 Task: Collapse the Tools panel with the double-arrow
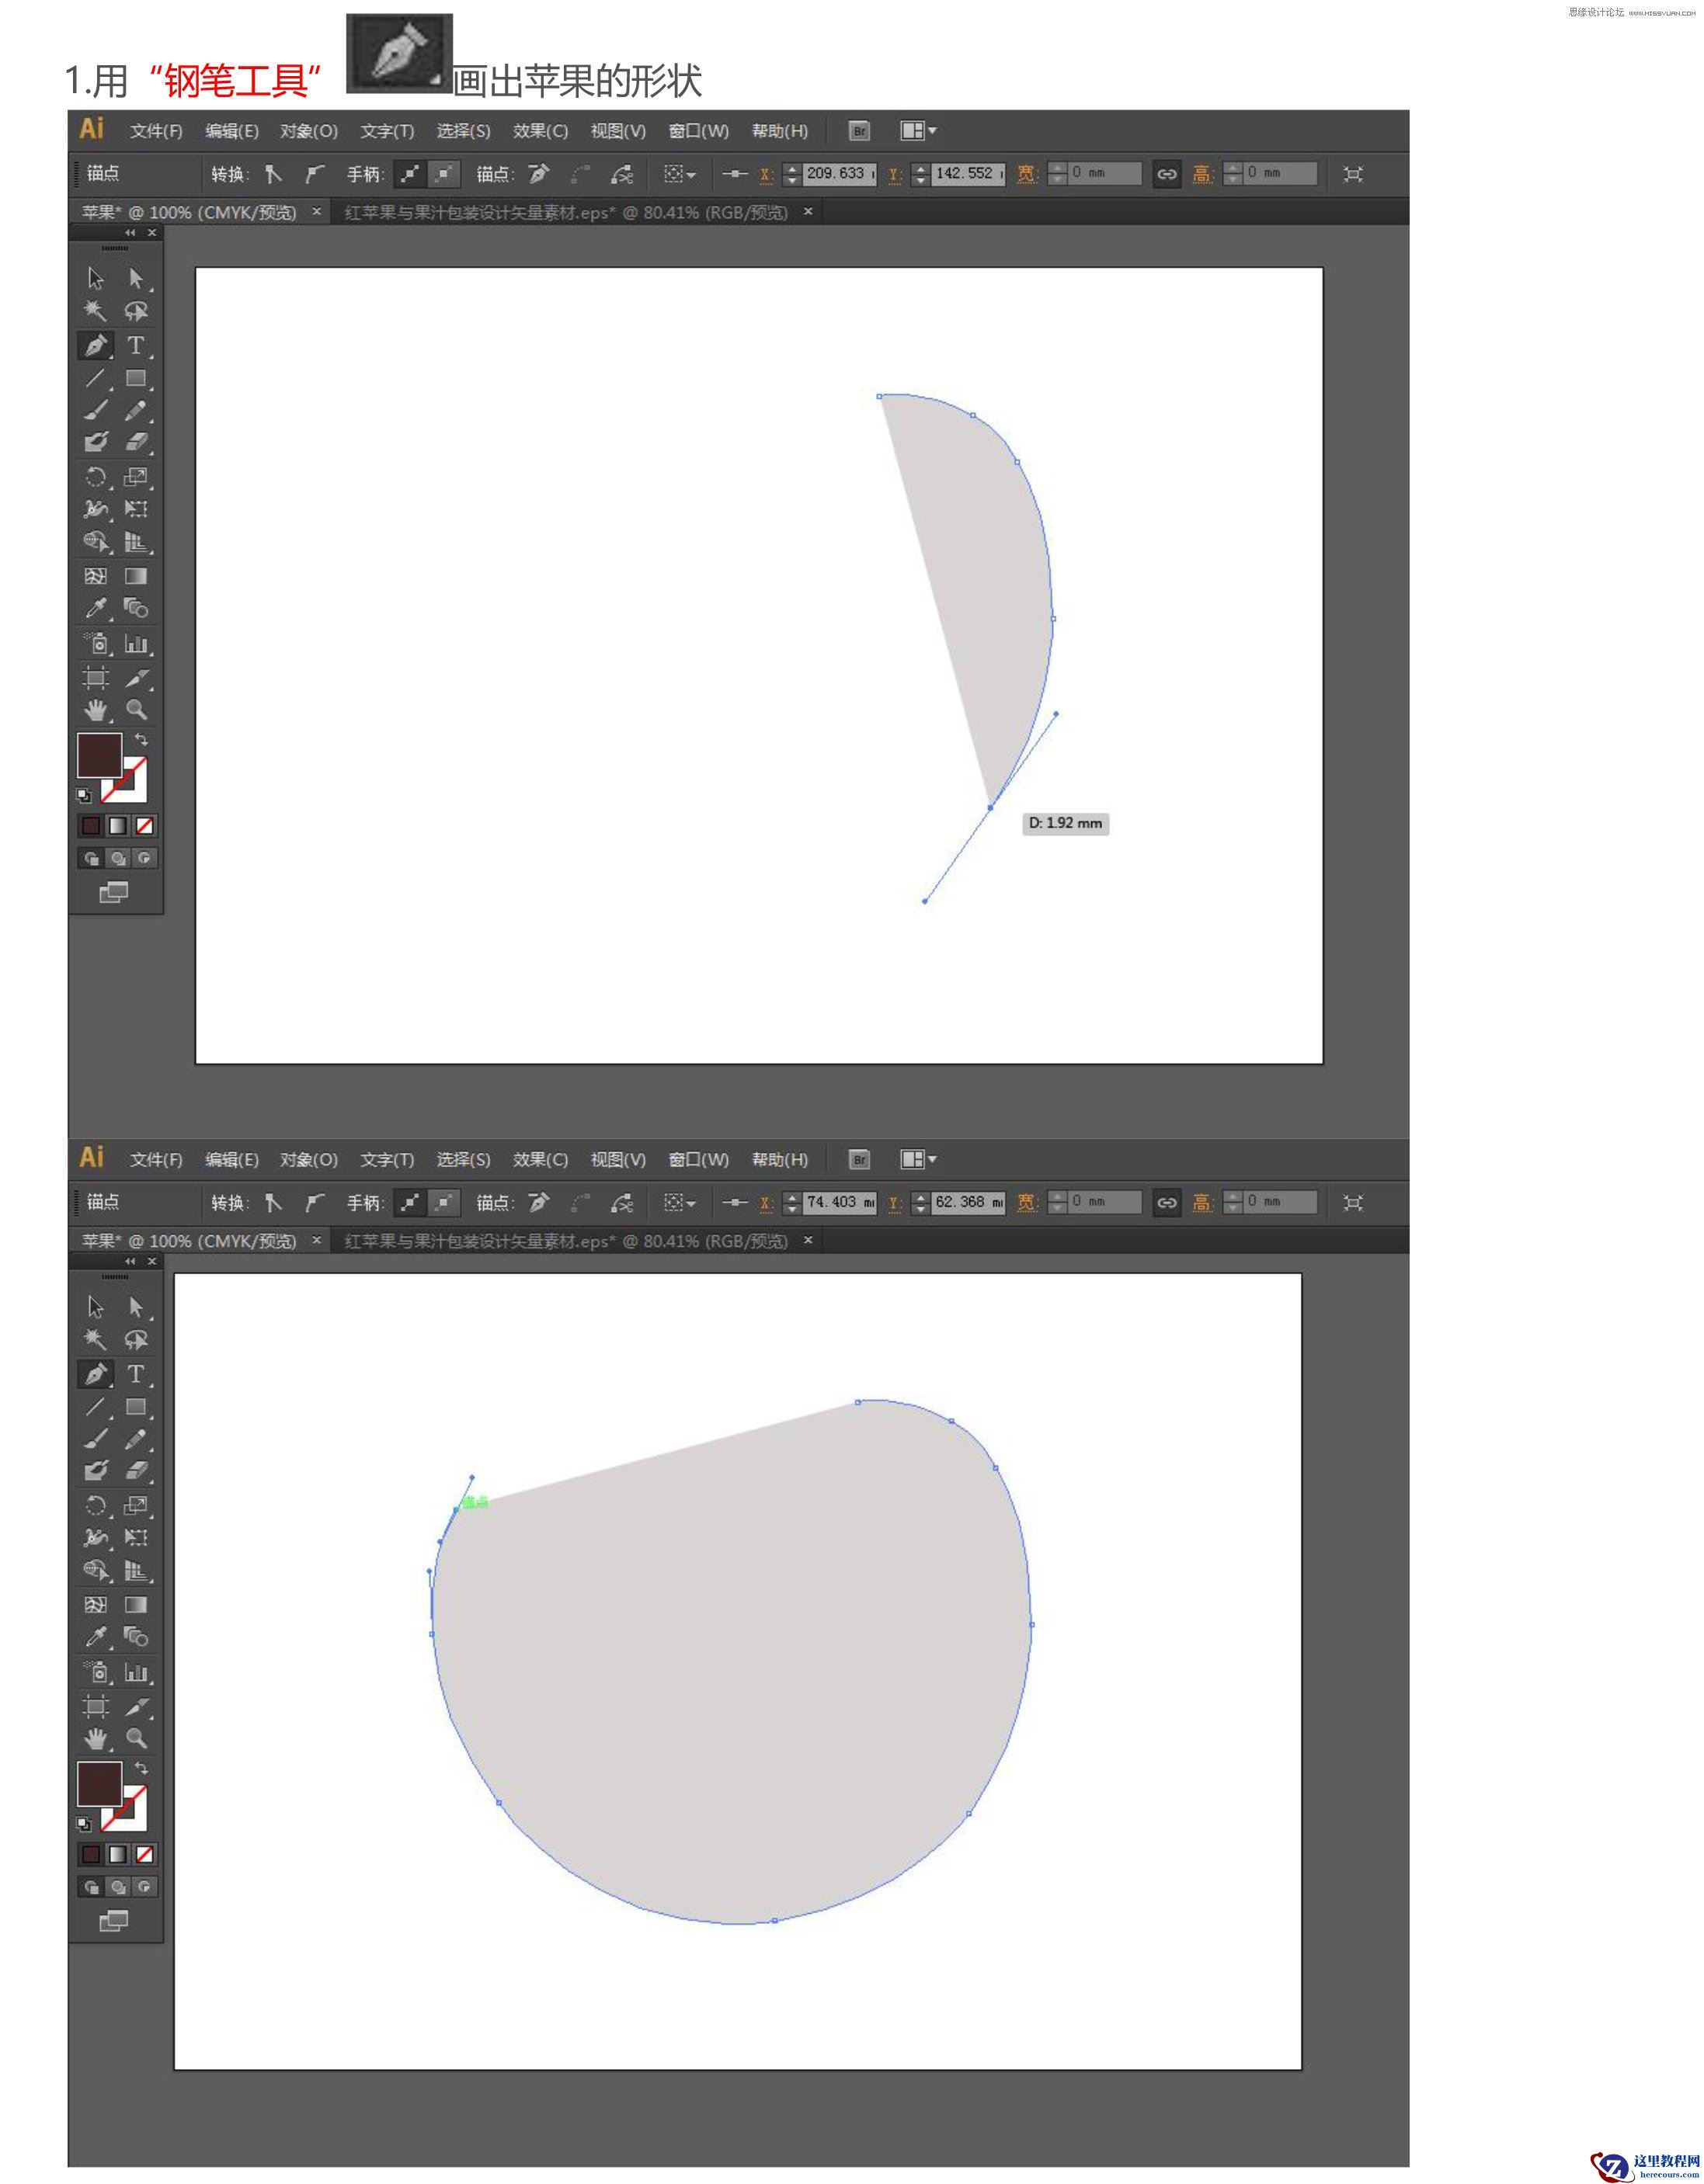coord(128,231)
